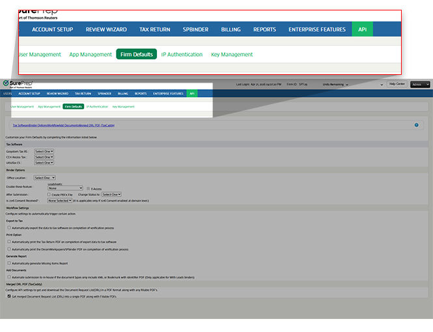Click the Generate Report subheading
Image resolution: width=433 pixels, height=332 pixels.
coord(16,256)
